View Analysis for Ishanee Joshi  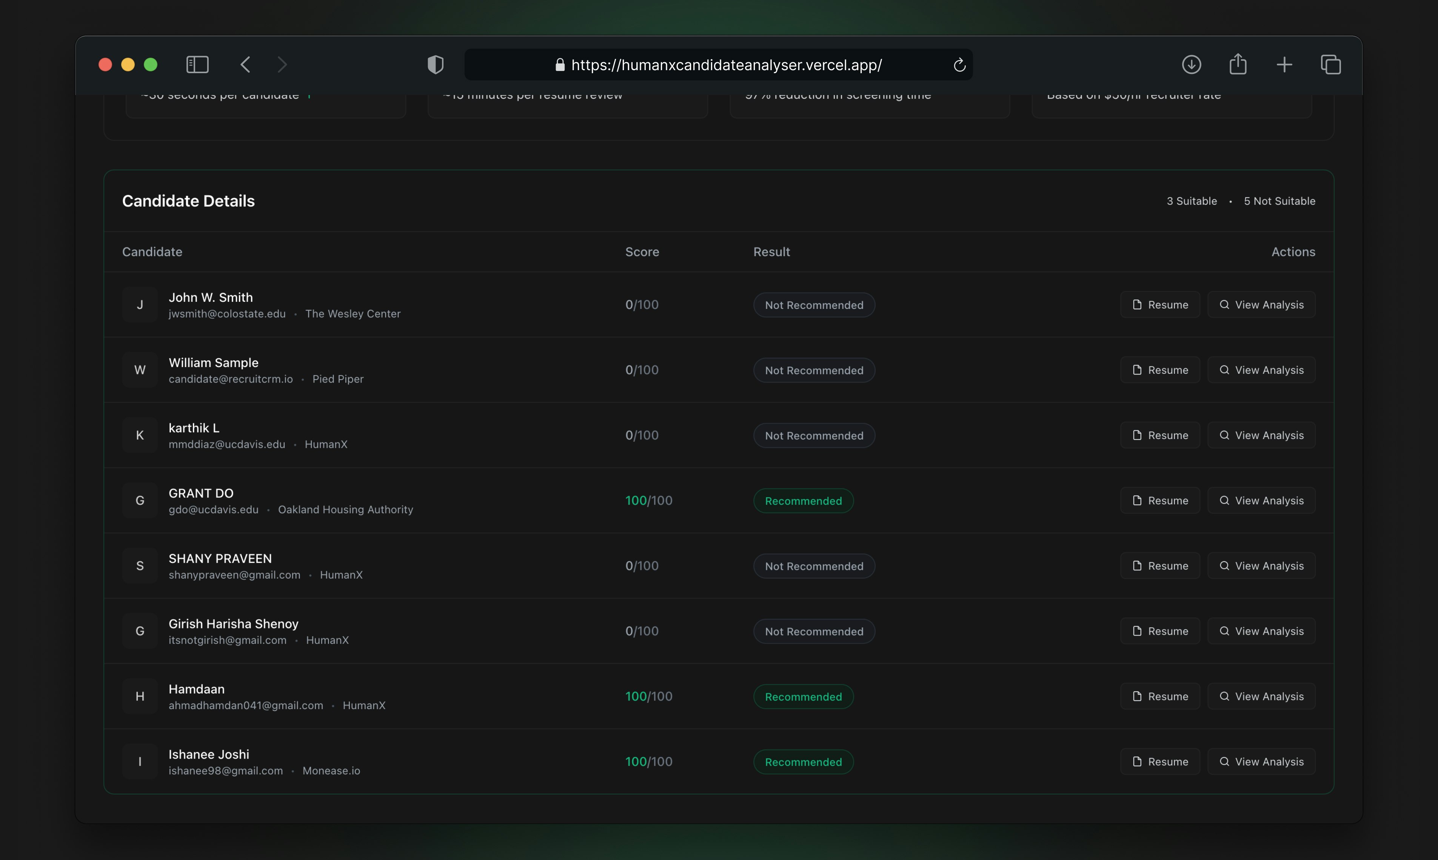click(x=1261, y=762)
